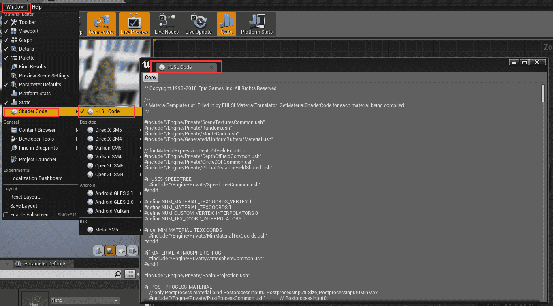Click the HLSL code vertical scrollbar
This screenshot has height=306, width=553.
pos(543,93)
